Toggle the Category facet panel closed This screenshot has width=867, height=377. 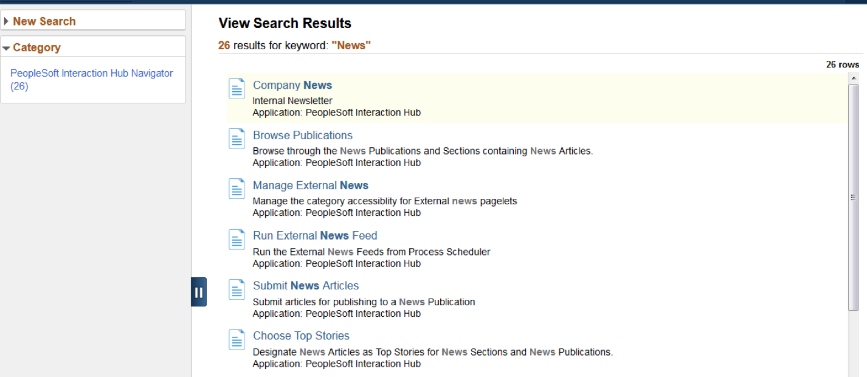click(5, 47)
